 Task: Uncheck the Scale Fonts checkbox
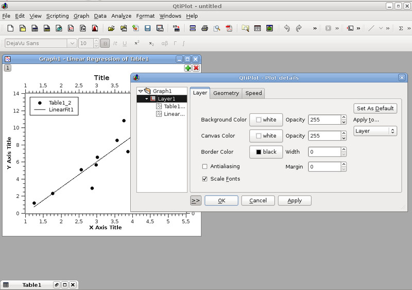[x=204, y=179]
